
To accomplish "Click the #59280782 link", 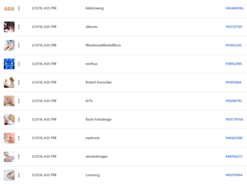I will pos(234,101).
